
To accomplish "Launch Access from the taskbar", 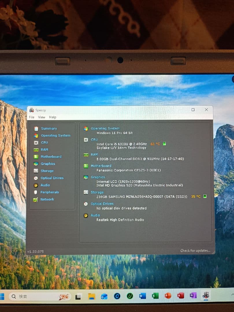I will coord(181,296).
